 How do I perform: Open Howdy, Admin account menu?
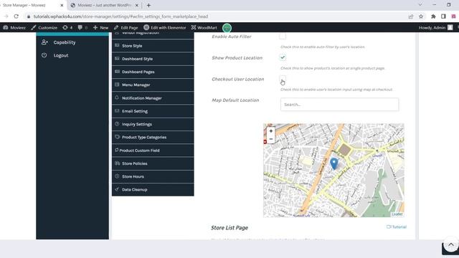coord(435,27)
